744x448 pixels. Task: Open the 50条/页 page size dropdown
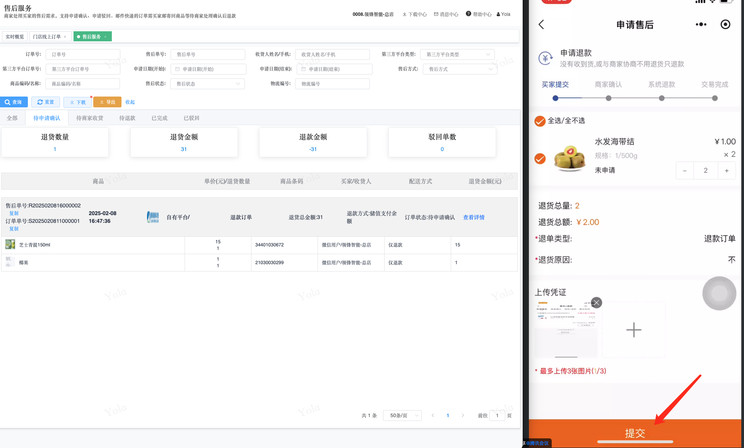pos(402,416)
